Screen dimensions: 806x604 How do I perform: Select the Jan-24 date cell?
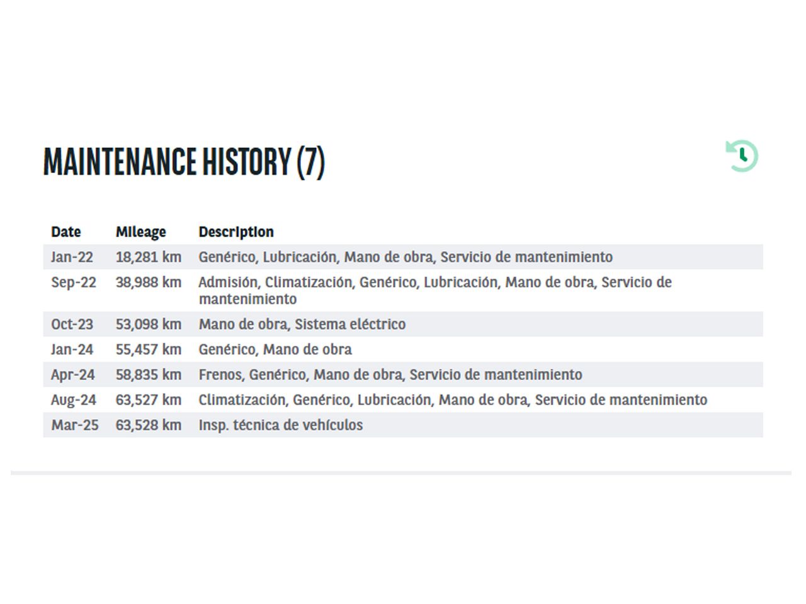click(x=72, y=349)
